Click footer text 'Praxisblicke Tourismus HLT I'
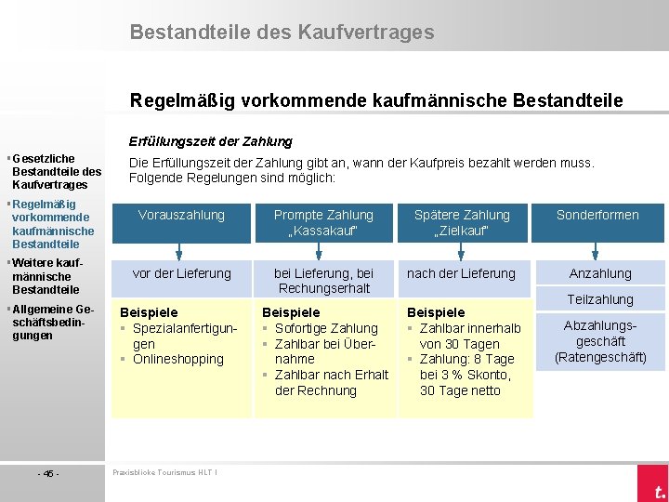This screenshot has width=669, height=502. click(165, 472)
